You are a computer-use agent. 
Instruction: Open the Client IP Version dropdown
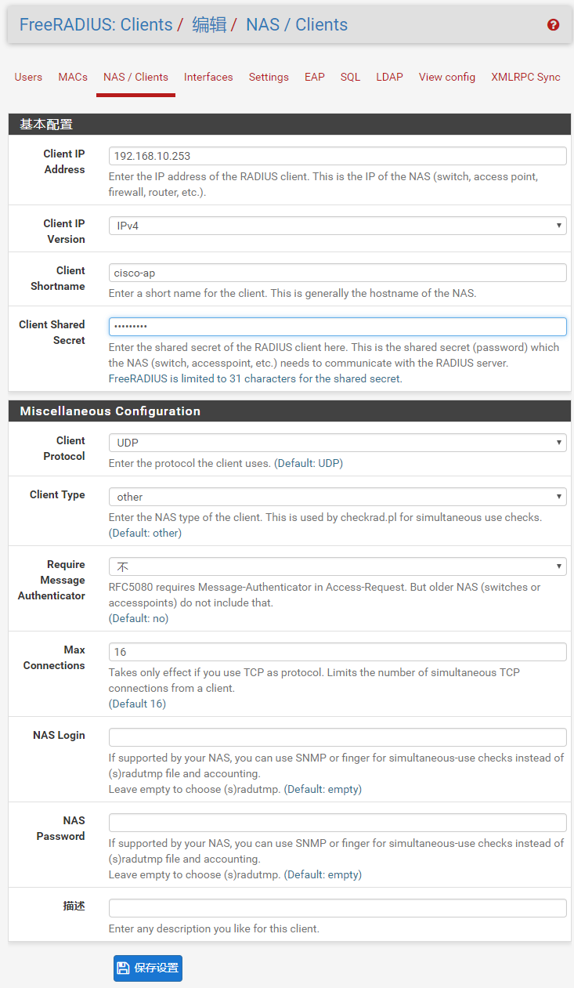click(338, 226)
